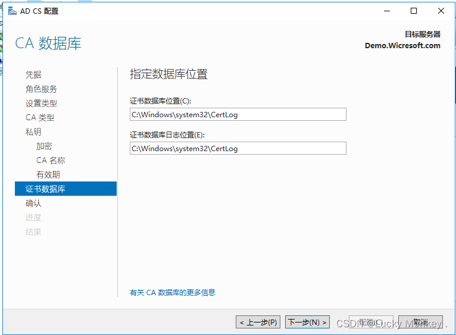Select the highlighted 证书数据库 step
Viewport: 456px width, 335px height.
point(65,189)
